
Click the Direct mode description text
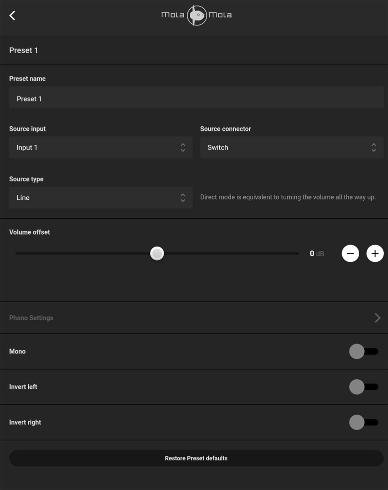coord(288,197)
